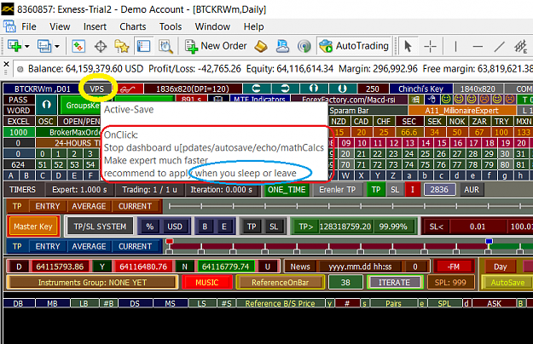Click the ForexFactory.com/Macd-rsi link

coord(349,100)
